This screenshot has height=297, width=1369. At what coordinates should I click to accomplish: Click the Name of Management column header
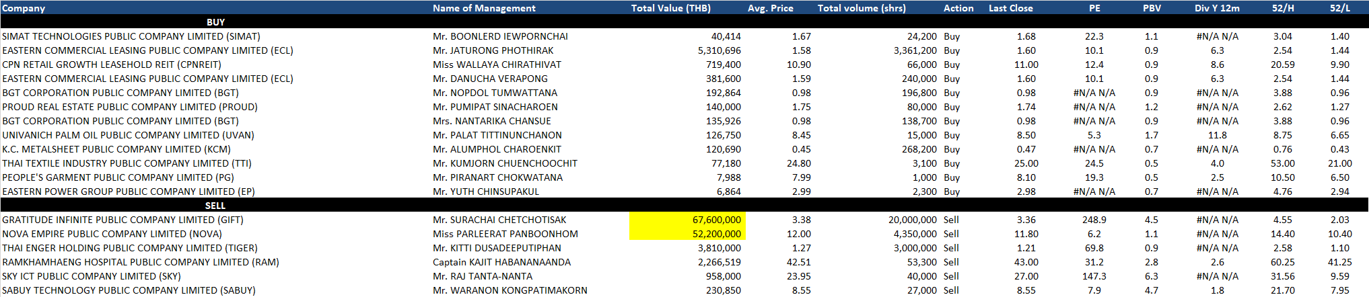click(484, 8)
